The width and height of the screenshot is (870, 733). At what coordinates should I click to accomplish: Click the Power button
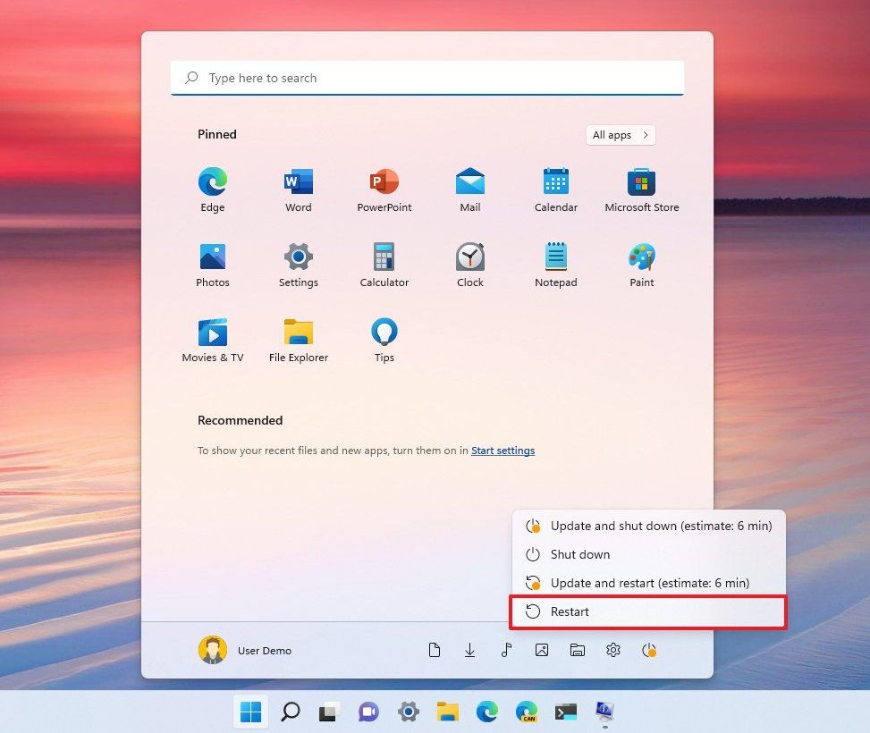[x=649, y=650]
